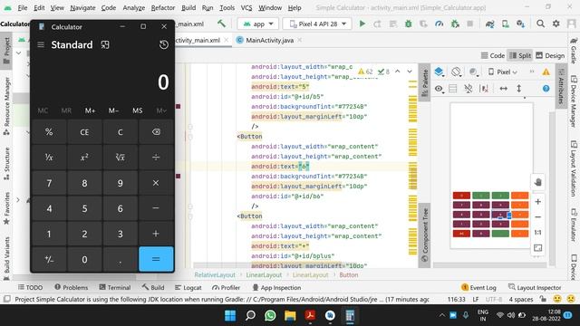Go to next highlighted error down arrow

point(410,72)
